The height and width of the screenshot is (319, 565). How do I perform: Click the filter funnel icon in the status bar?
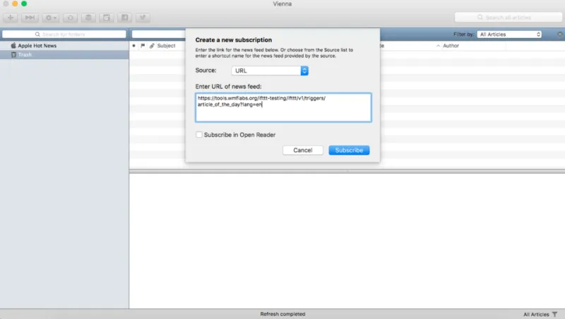(x=555, y=314)
